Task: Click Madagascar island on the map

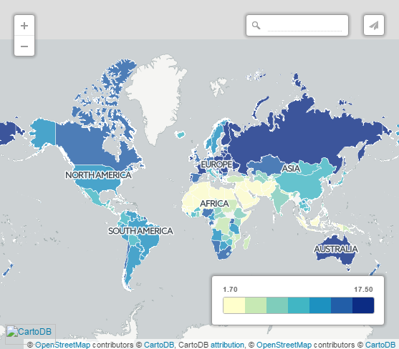Action: coord(246,242)
